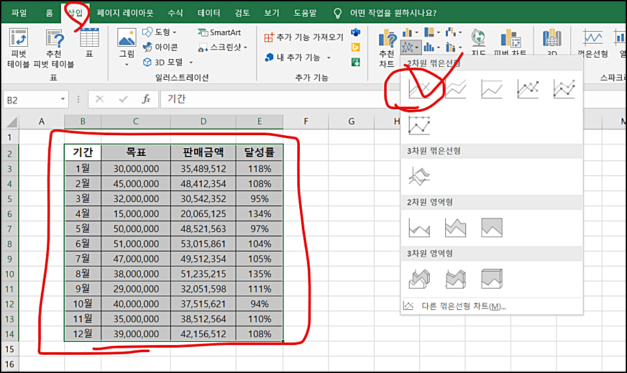Switch to the 보기 tab
The width and height of the screenshot is (627, 373).
click(x=271, y=13)
